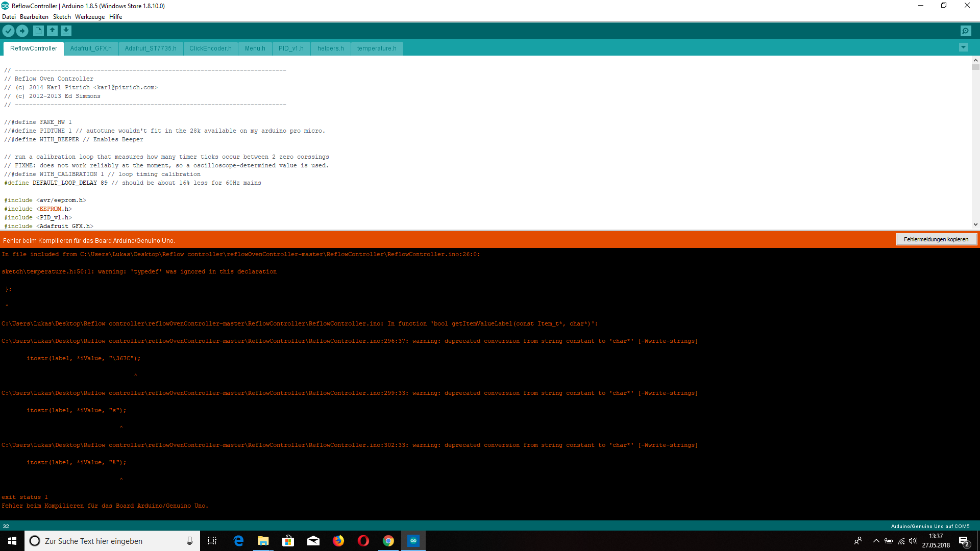
Task: Launch Opera from the taskbar
Action: coord(363,541)
